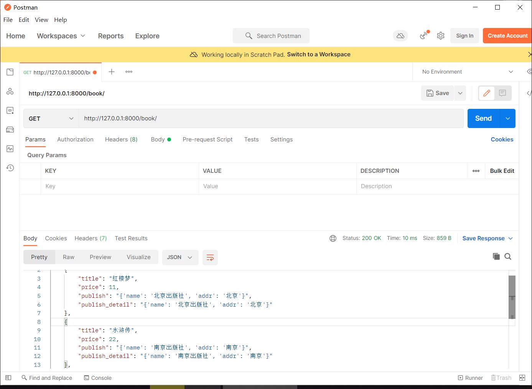Open the History sidebar icon
This screenshot has width=532, height=389.
pyautogui.click(x=10, y=168)
